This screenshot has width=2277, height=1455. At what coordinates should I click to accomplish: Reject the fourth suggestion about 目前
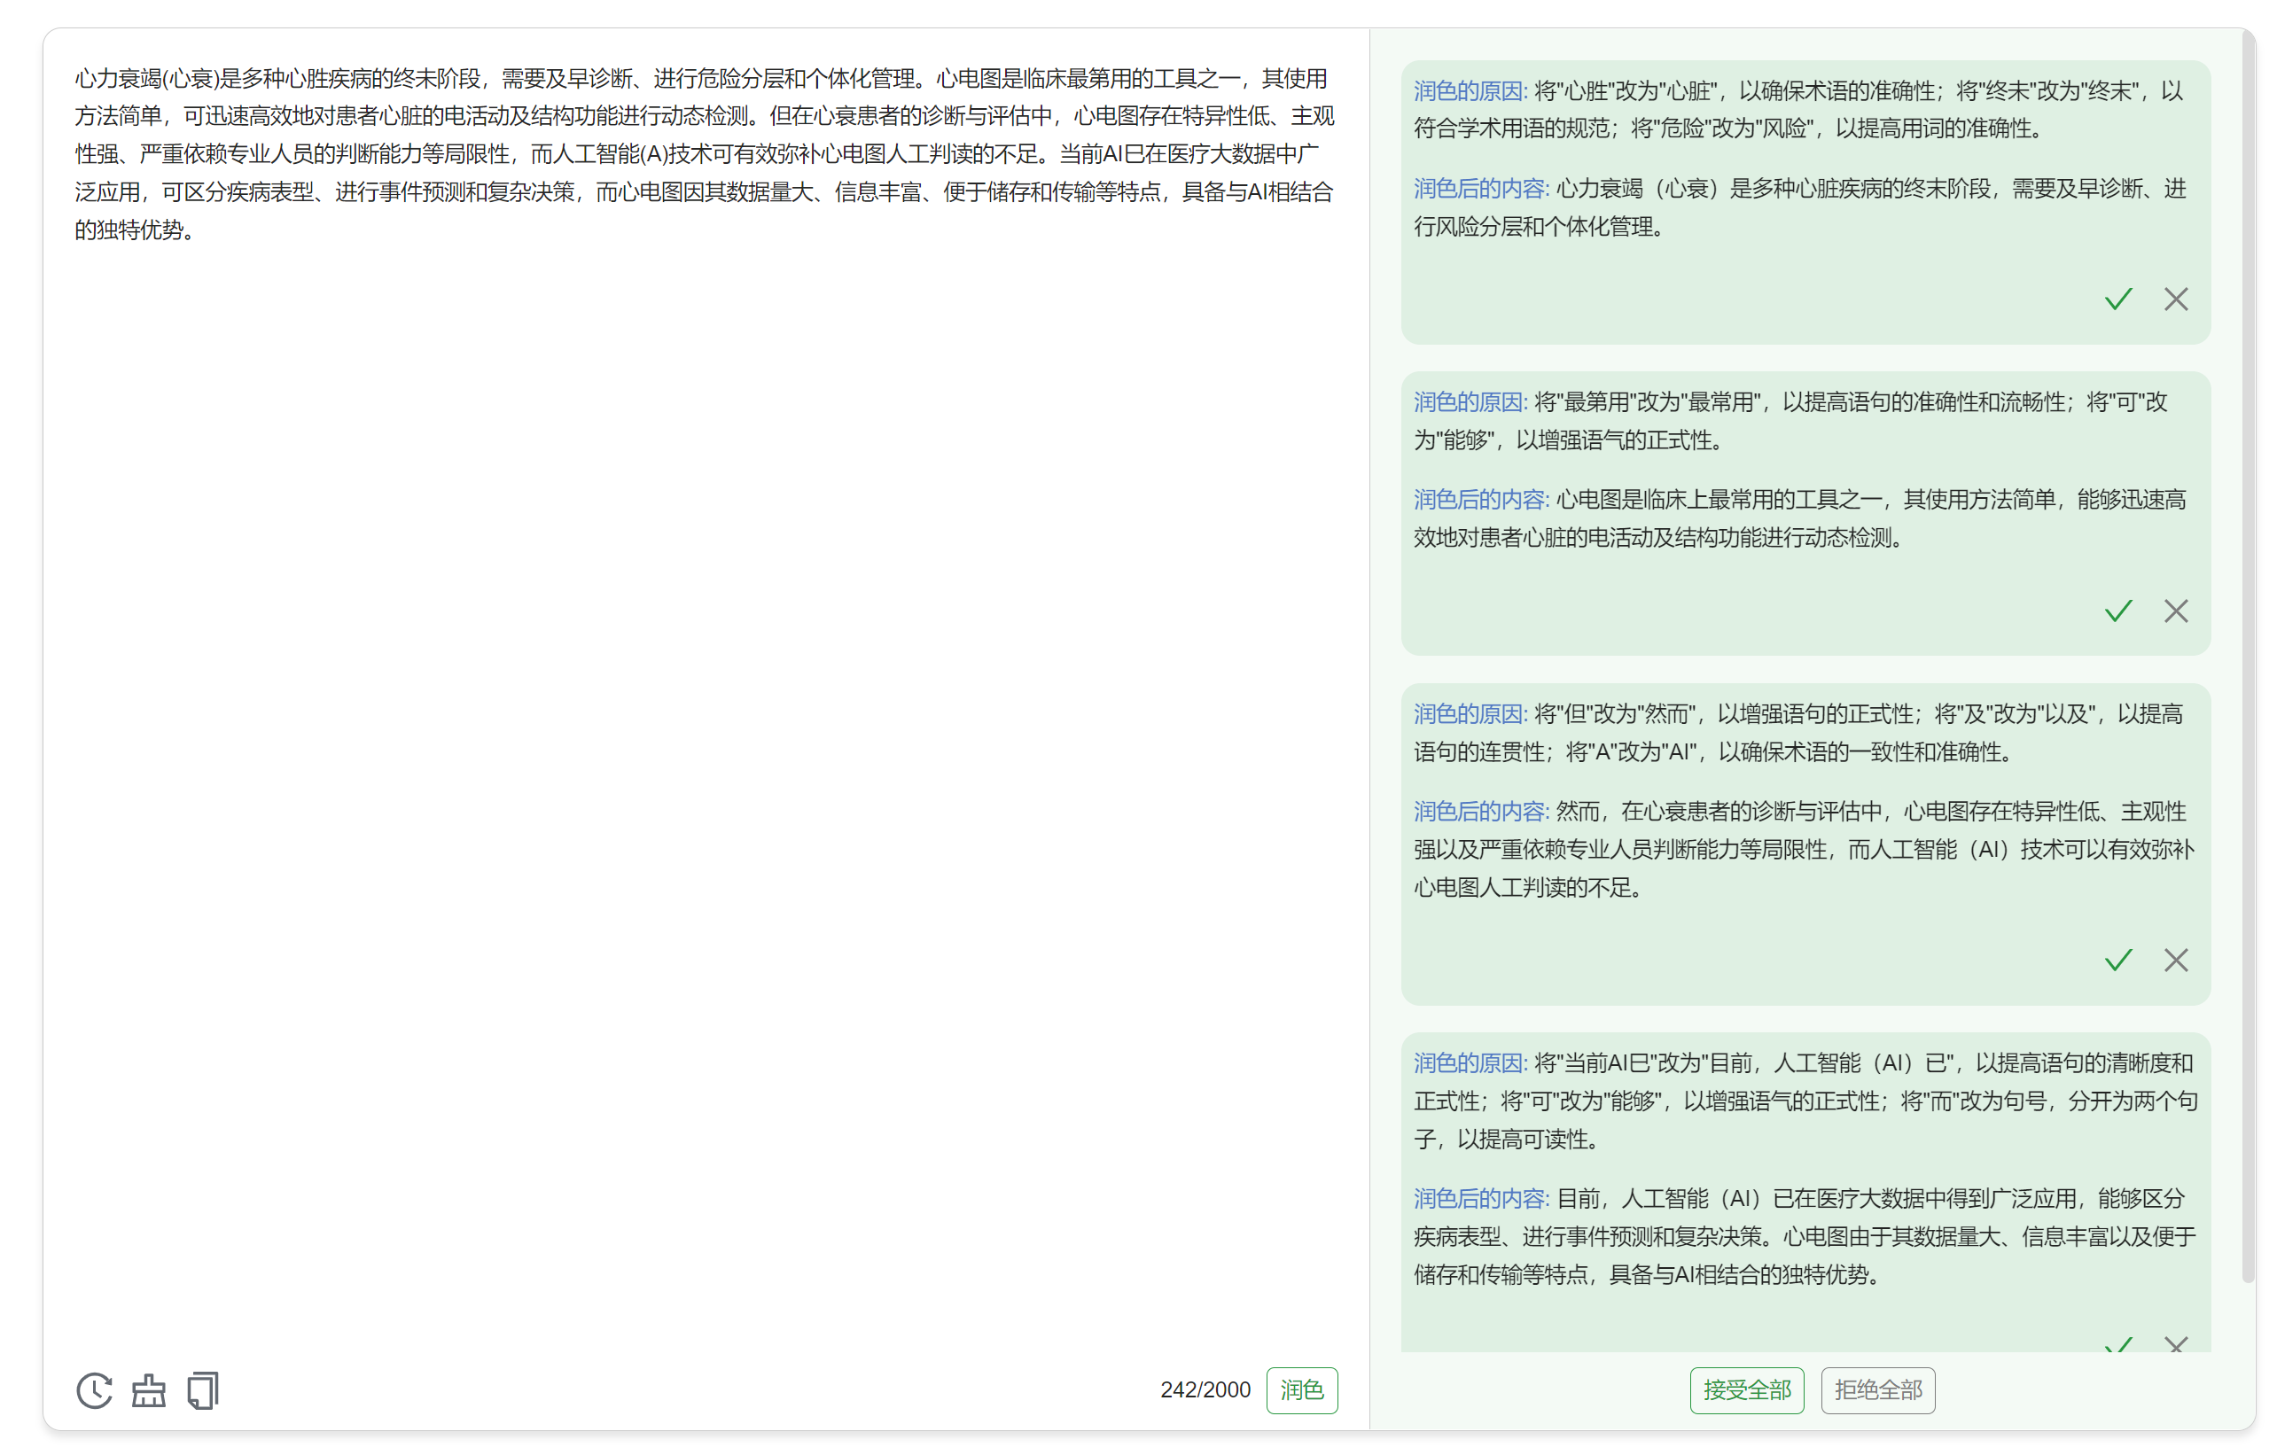[2176, 1343]
